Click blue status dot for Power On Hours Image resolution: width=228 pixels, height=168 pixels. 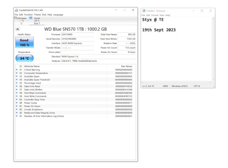pos(17,106)
